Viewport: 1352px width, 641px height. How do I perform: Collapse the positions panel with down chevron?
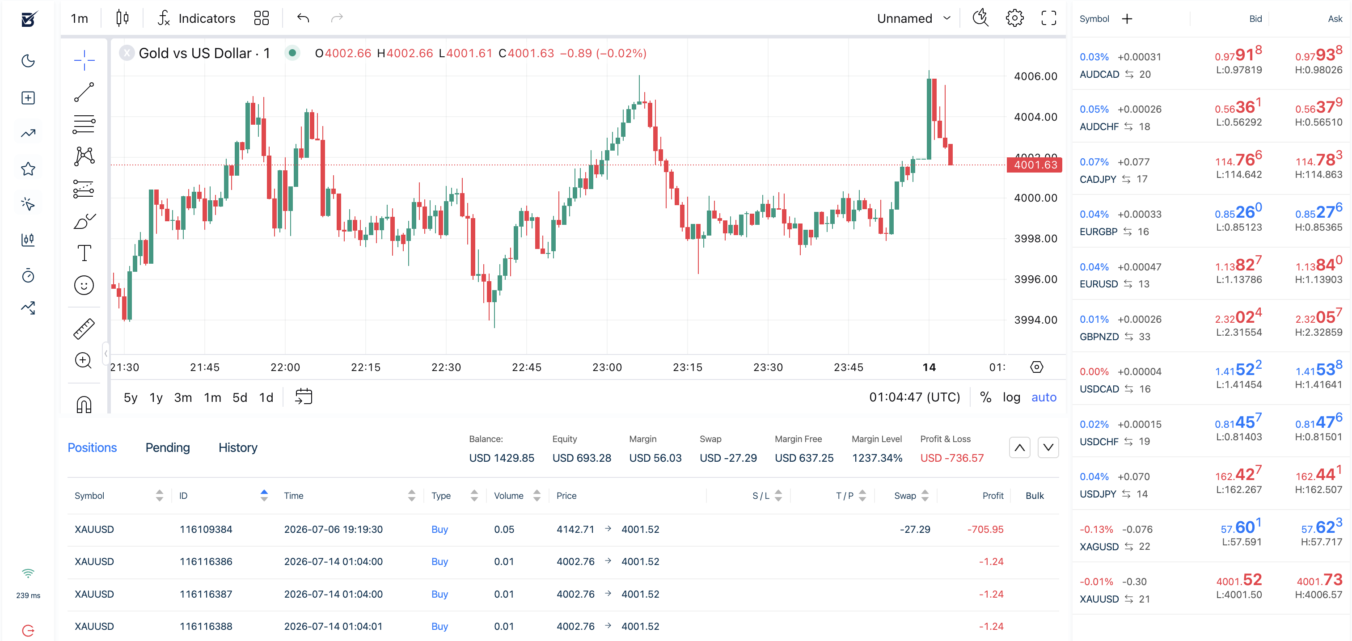pyautogui.click(x=1048, y=447)
